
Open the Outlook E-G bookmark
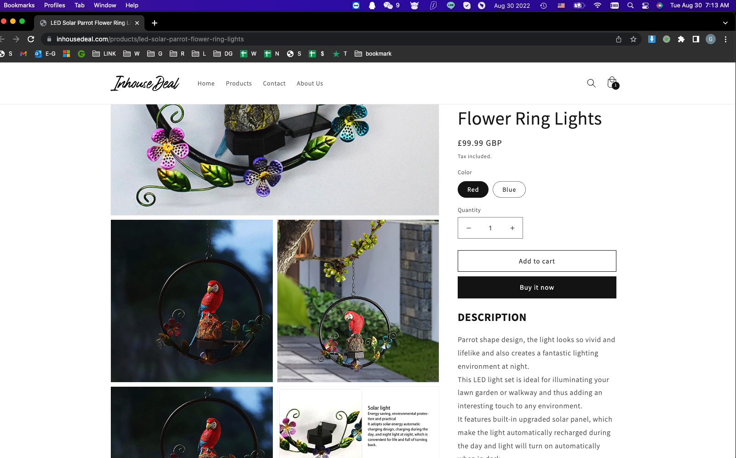point(45,54)
